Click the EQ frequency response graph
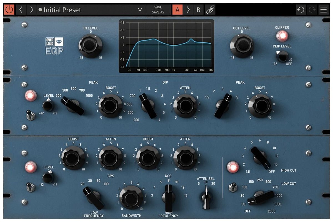Screen dimensions: 333x222 tap(167, 46)
